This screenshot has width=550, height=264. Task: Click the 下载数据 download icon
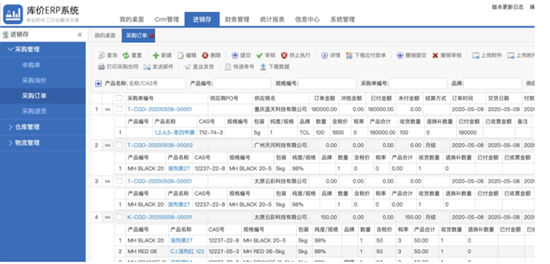(x=263, y=67)
